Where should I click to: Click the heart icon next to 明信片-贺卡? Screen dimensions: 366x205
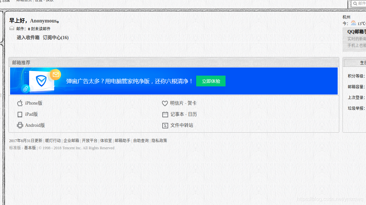165,103
